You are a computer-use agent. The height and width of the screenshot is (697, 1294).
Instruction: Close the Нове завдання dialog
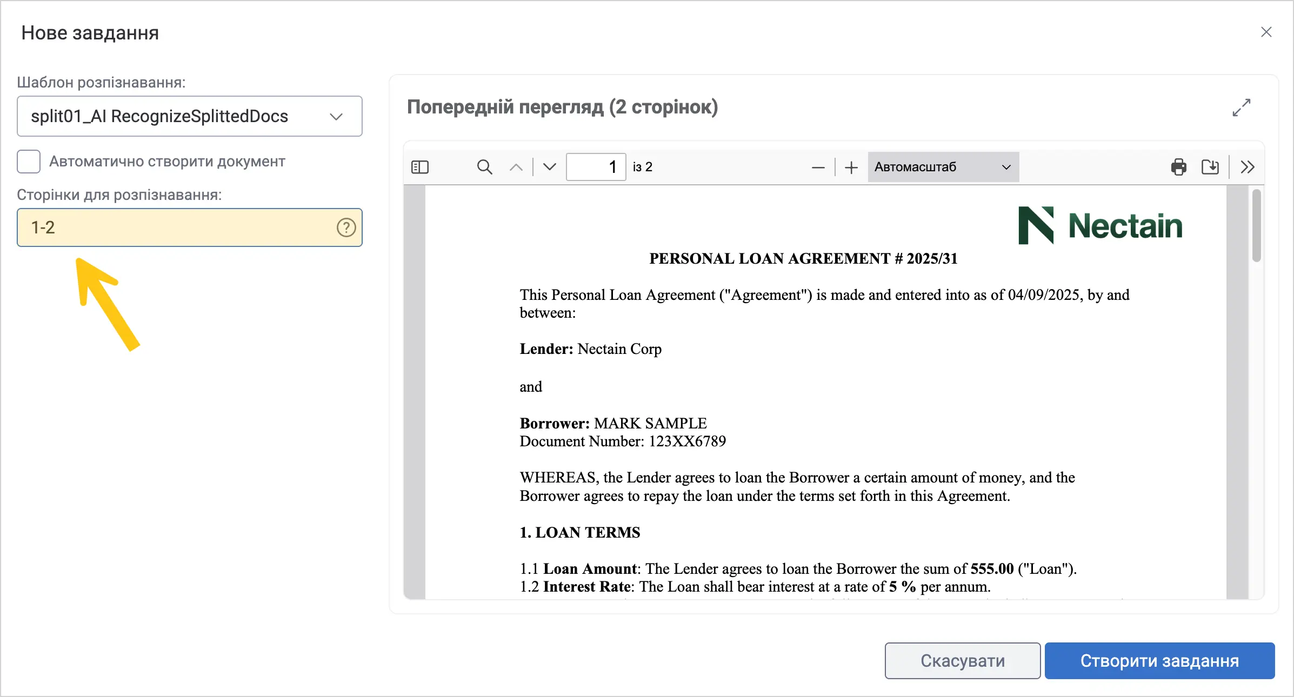tap(1266, 32)
